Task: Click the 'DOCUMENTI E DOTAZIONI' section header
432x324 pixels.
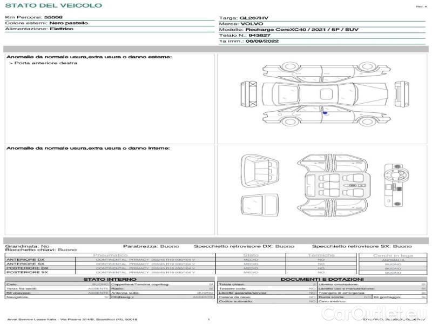Action: (321, 279)
